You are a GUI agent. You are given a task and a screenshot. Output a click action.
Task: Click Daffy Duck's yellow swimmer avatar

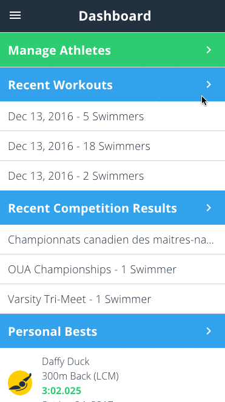point(20,383)
